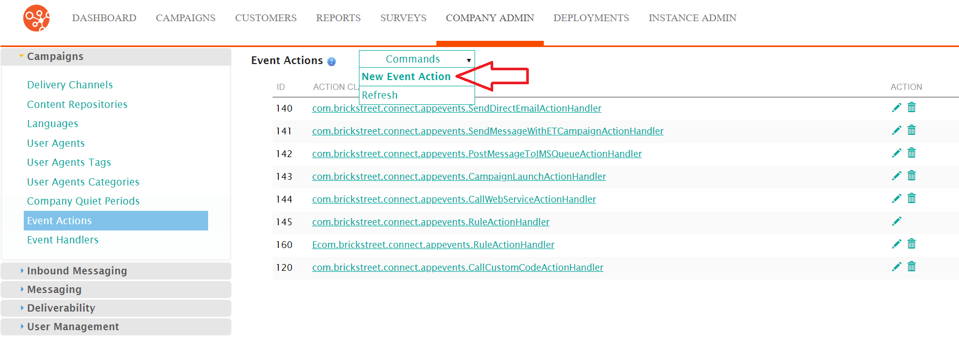Edit event action 145 RuleActionHandler pencil icon
This screenshot has height=340, width=959.
pyautogui.click(x=897, y=221)
